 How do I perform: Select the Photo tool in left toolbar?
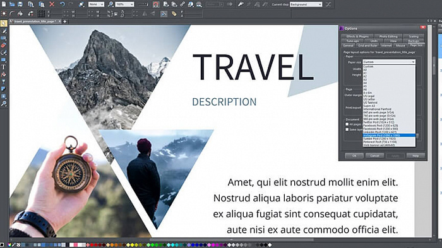[4, 38]
